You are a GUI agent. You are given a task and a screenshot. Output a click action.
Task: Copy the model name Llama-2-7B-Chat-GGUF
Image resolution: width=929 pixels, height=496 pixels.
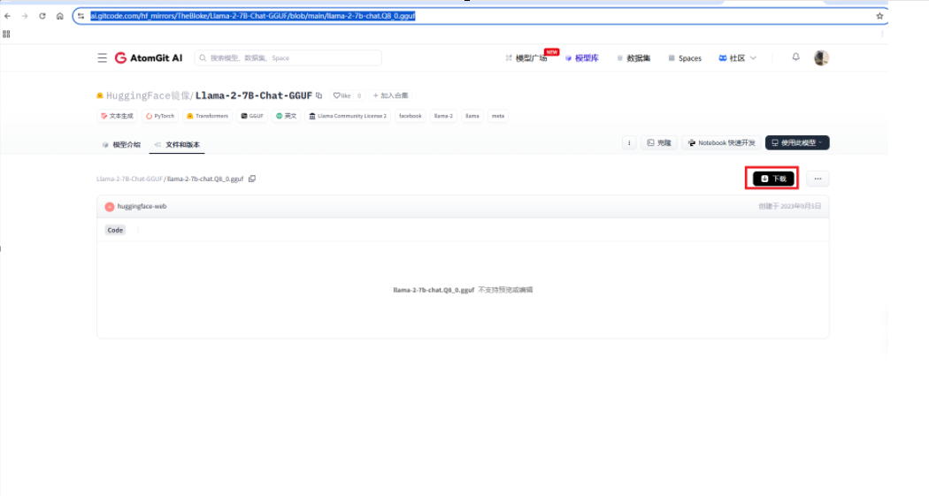(319, 95)
